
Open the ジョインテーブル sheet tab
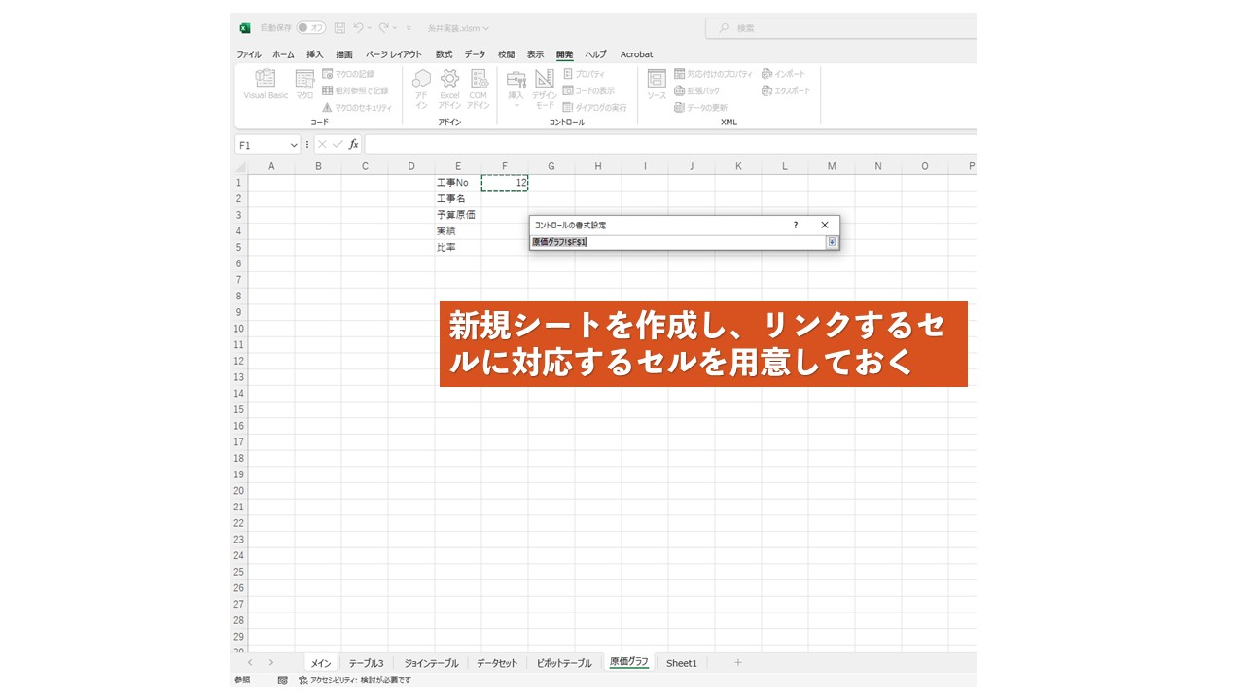(431, 663)
